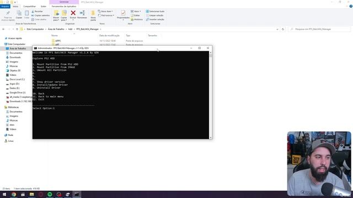Click hdd in the address breadcrumb
353x198 pixels.
tap(70, 29)
